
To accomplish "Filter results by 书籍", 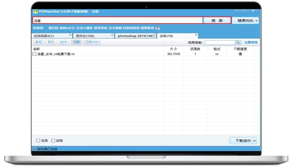I will [x=76, y=42].
